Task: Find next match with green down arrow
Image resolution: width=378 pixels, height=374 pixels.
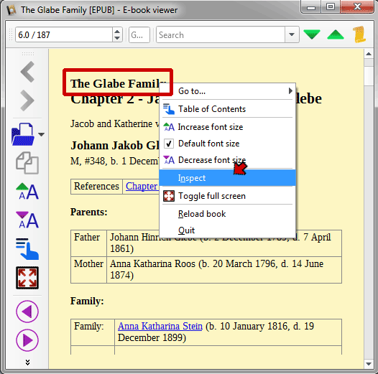Action: [x=312, y=34]
